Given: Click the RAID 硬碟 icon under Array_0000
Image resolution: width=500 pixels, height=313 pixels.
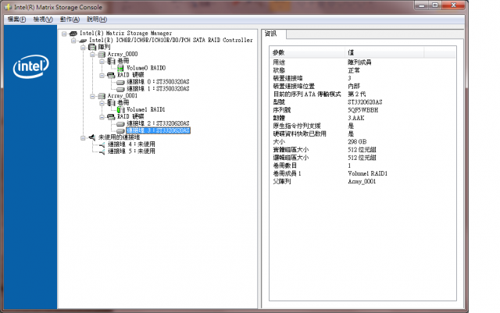Looking at the screenshot, I should (x=111, y=75).
